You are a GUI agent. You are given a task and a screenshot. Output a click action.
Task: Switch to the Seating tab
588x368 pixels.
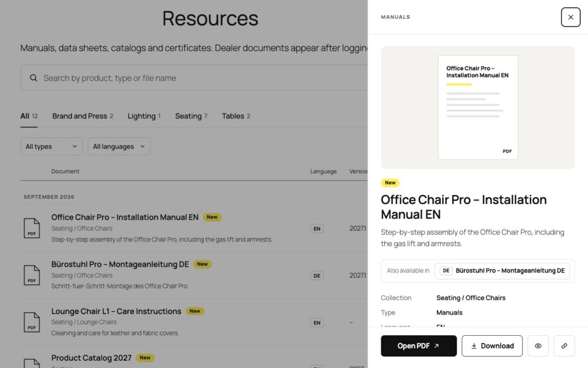click(x=191, y=116)
